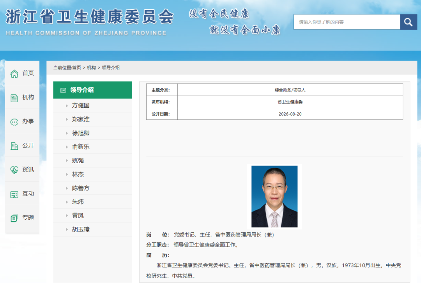Select leader 黄凤 in the list
Image resolution: width=421 pixels, height=283 pixels.
[x=78, y=215]
